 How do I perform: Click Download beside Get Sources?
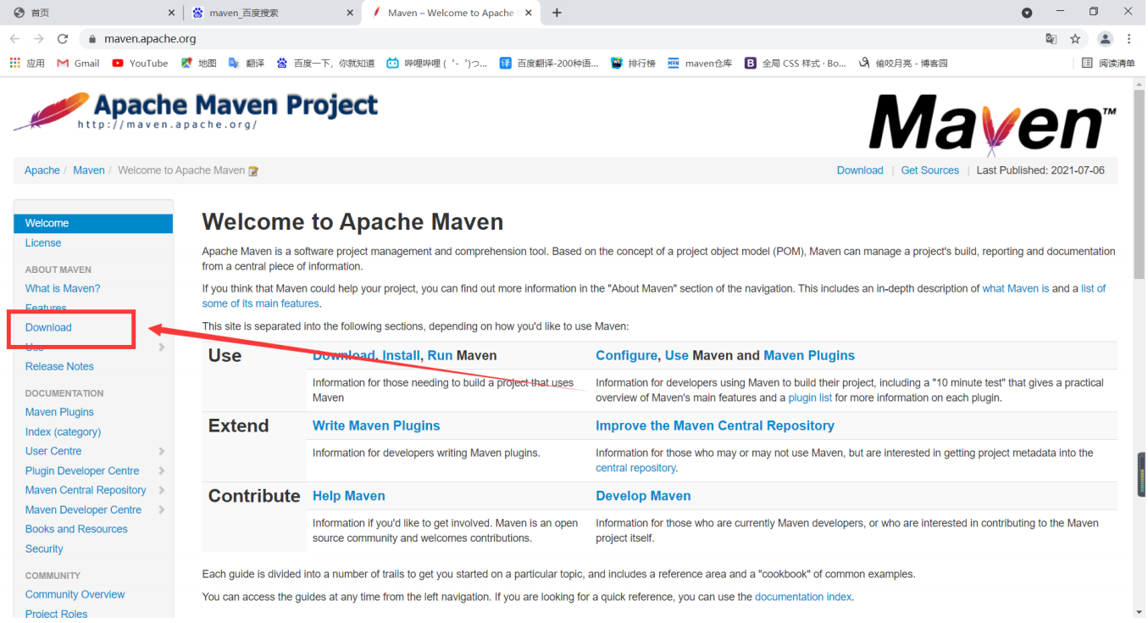tap(860, 170)
